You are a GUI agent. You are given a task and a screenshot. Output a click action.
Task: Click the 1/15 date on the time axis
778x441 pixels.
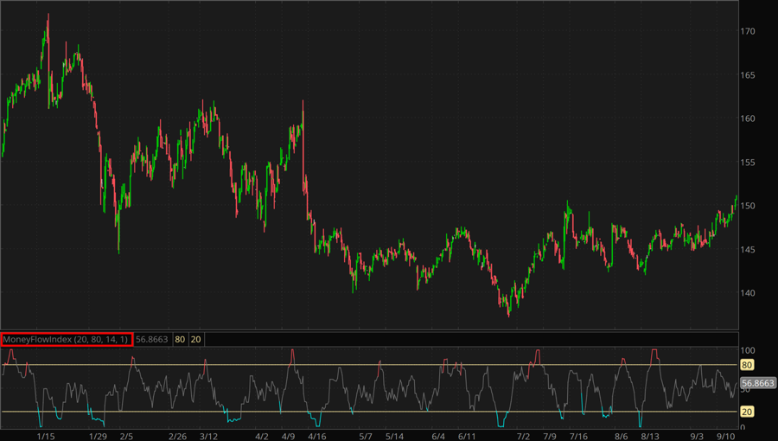tap(45, 435)
